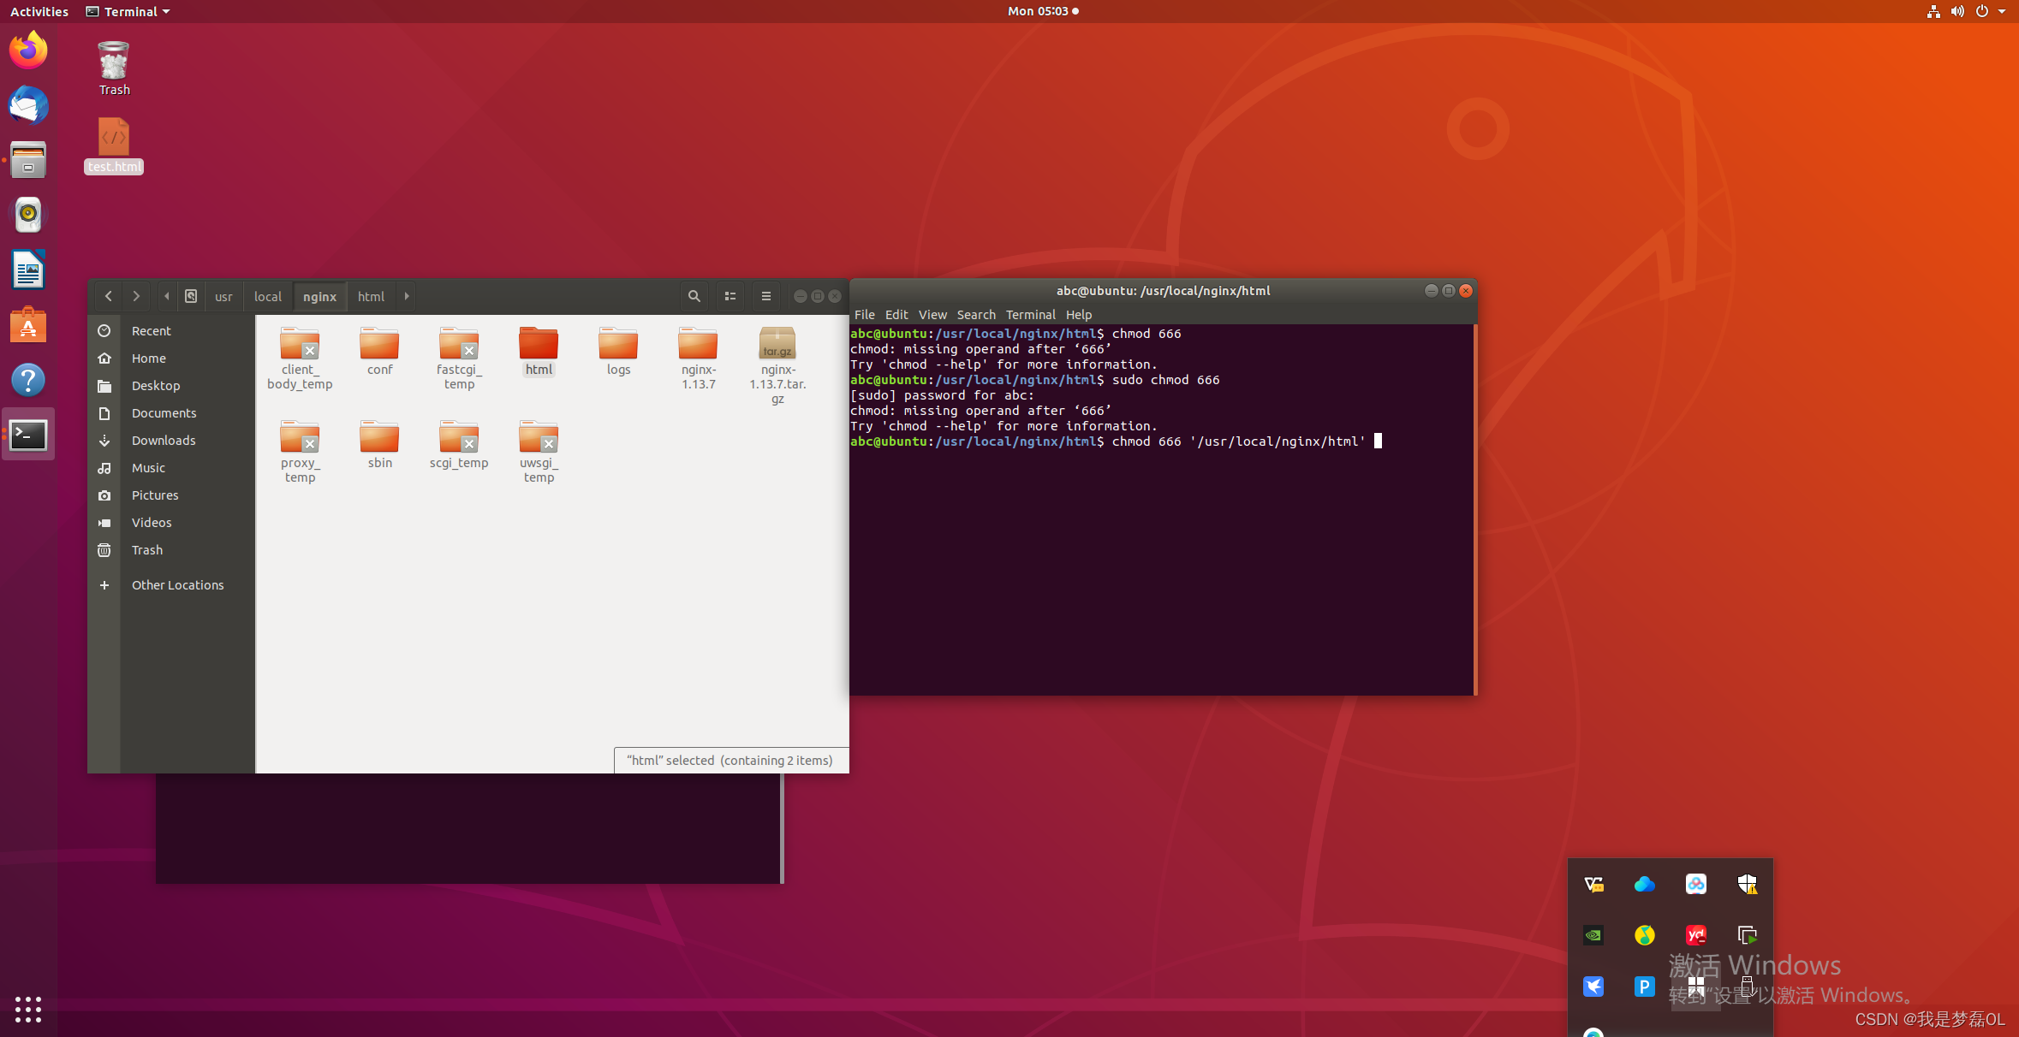Open the Terminal app menu dropdown

pyautogui.click(x=128, y=11)
